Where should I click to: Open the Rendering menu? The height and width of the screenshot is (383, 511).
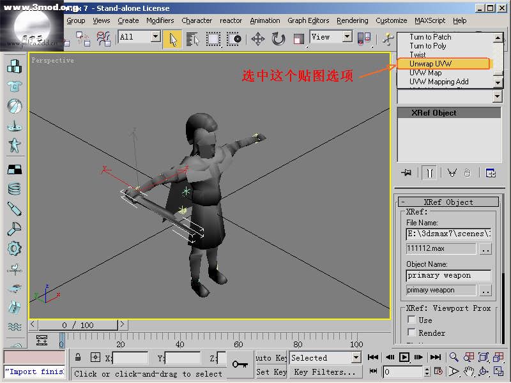click(x=352, y=20)
